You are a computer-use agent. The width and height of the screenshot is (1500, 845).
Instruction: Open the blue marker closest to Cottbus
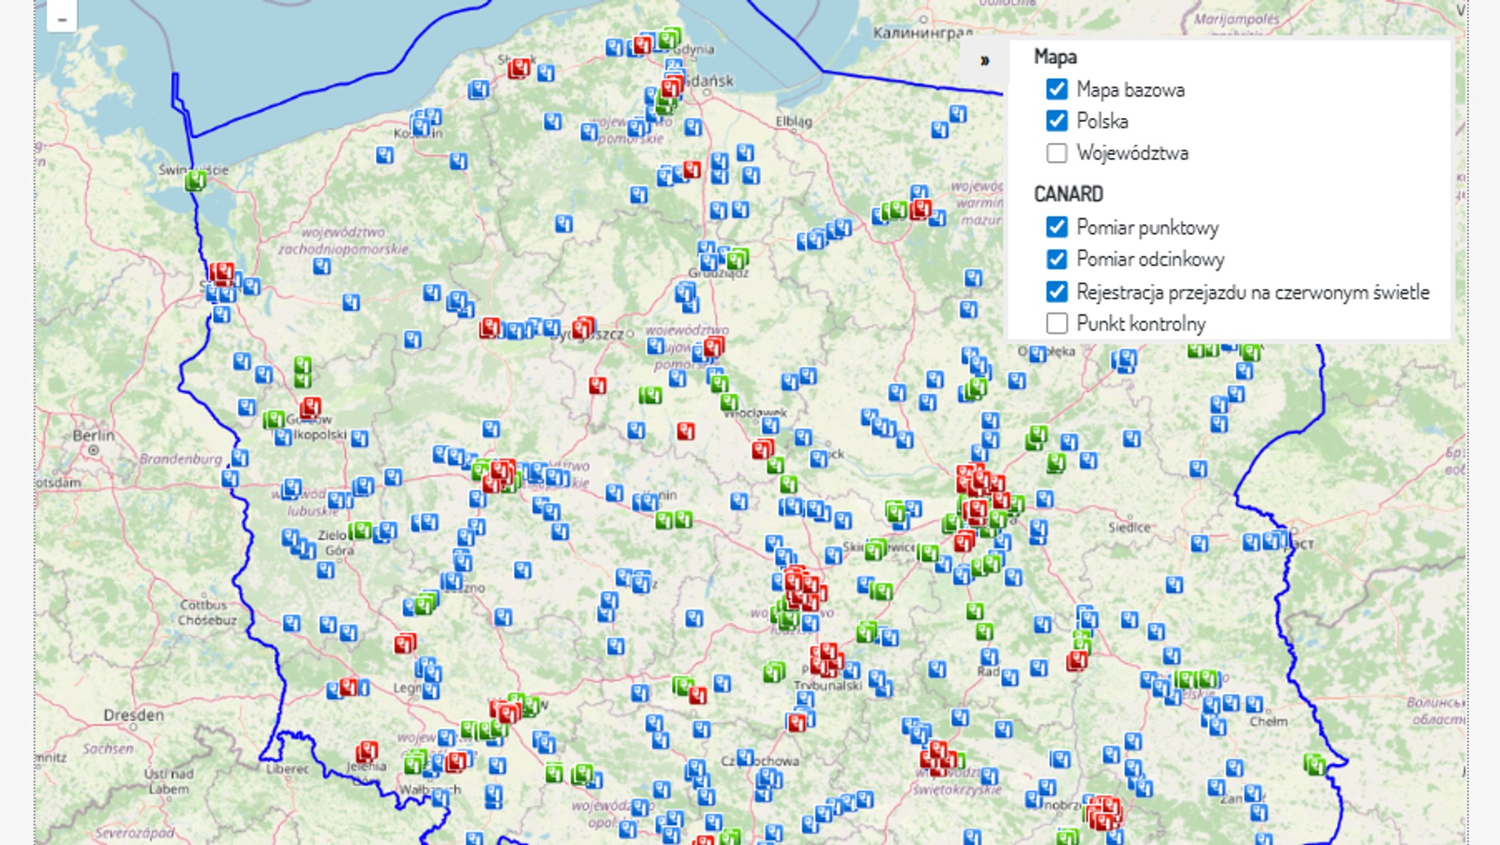pyautogui.click(x=292, y=623)
